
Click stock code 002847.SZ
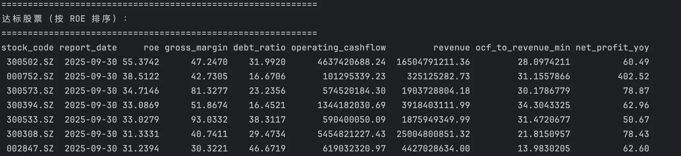pos(30,149)
